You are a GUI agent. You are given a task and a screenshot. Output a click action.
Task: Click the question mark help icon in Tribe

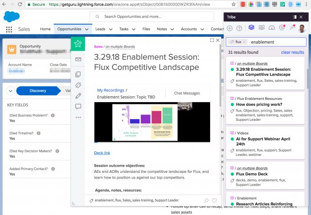click(x=239, y=28)
